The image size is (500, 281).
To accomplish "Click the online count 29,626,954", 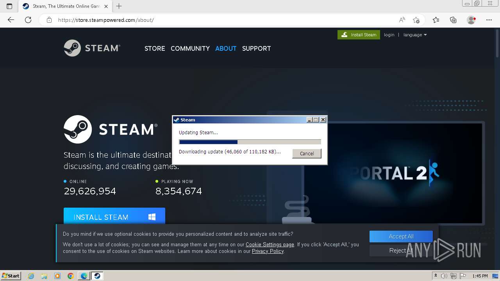I will coord(90,191).
